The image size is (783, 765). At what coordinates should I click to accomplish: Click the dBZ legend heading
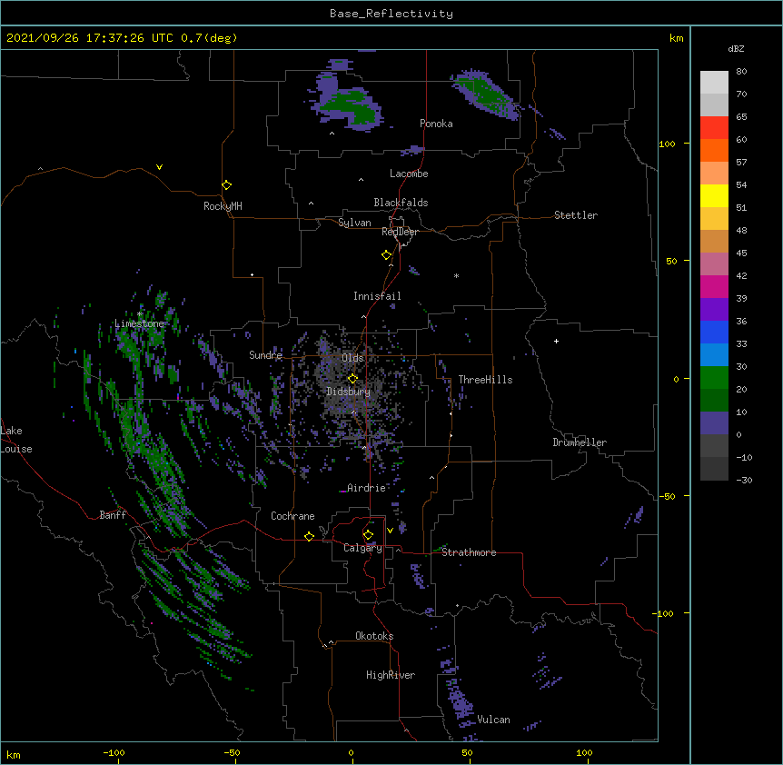click(736, 48)
